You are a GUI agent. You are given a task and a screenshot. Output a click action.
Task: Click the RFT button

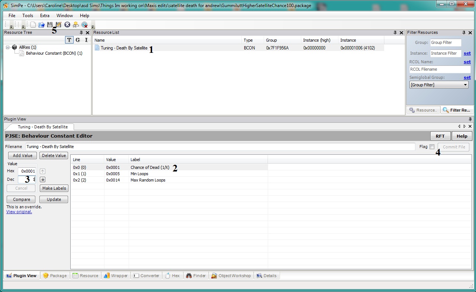tap(440, 136)
